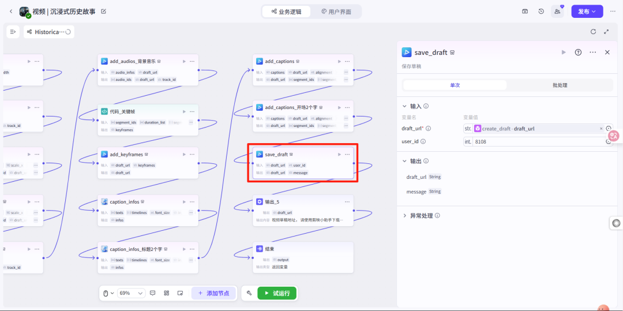Open help in save_draft panel
The width and height of the screenshot is (623, 311).
coord(578,52)
